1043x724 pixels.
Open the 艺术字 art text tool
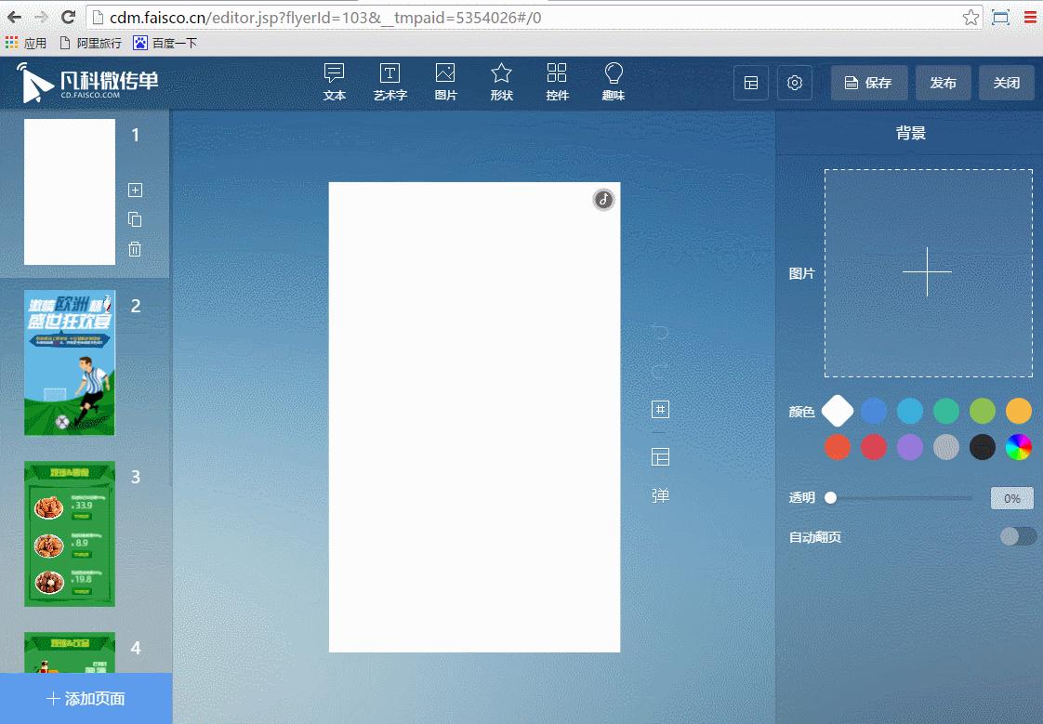click(389, 82)
